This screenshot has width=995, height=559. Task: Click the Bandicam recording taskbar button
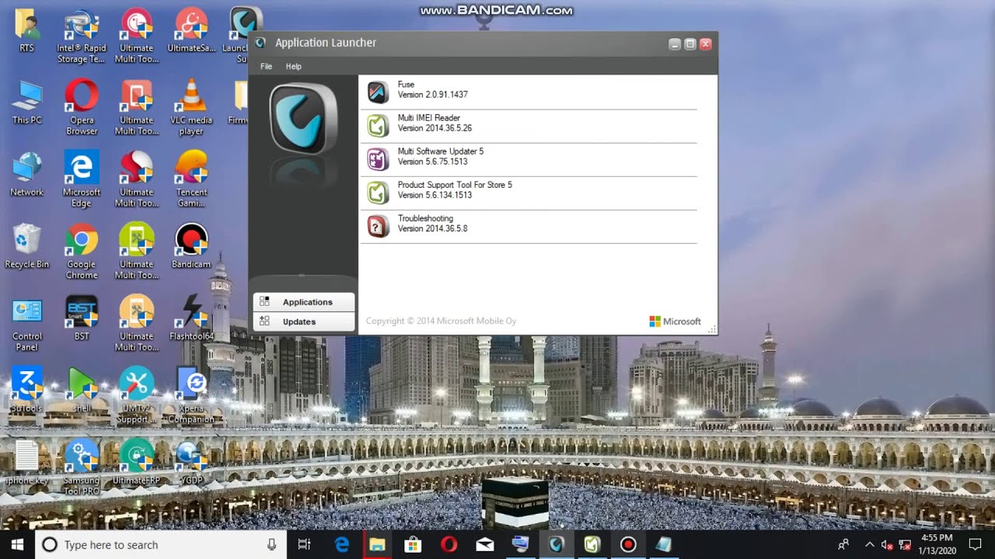coord(628,545)
